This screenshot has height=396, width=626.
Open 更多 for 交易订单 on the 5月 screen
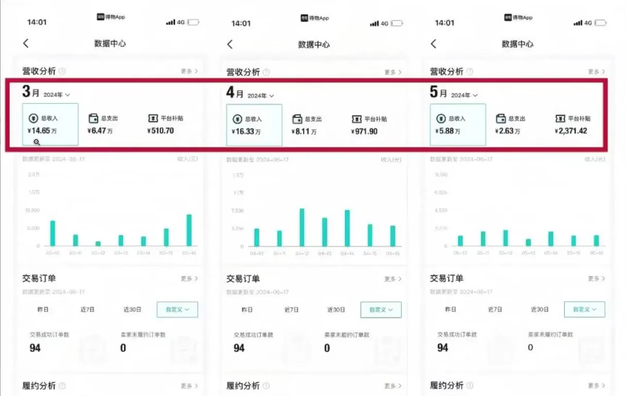[597, 278]
